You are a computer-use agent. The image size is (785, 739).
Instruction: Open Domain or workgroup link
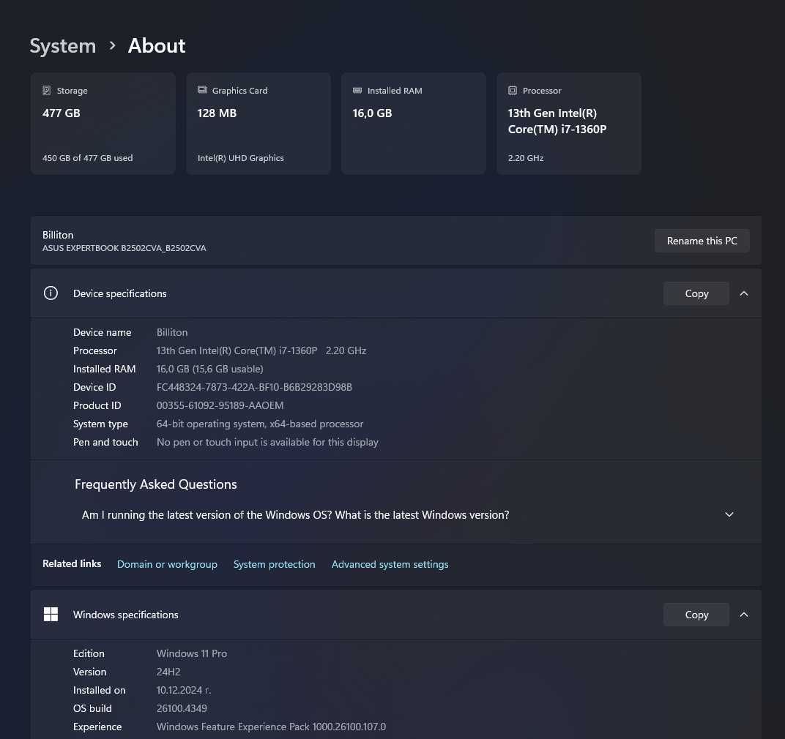[x=167, y=564]
